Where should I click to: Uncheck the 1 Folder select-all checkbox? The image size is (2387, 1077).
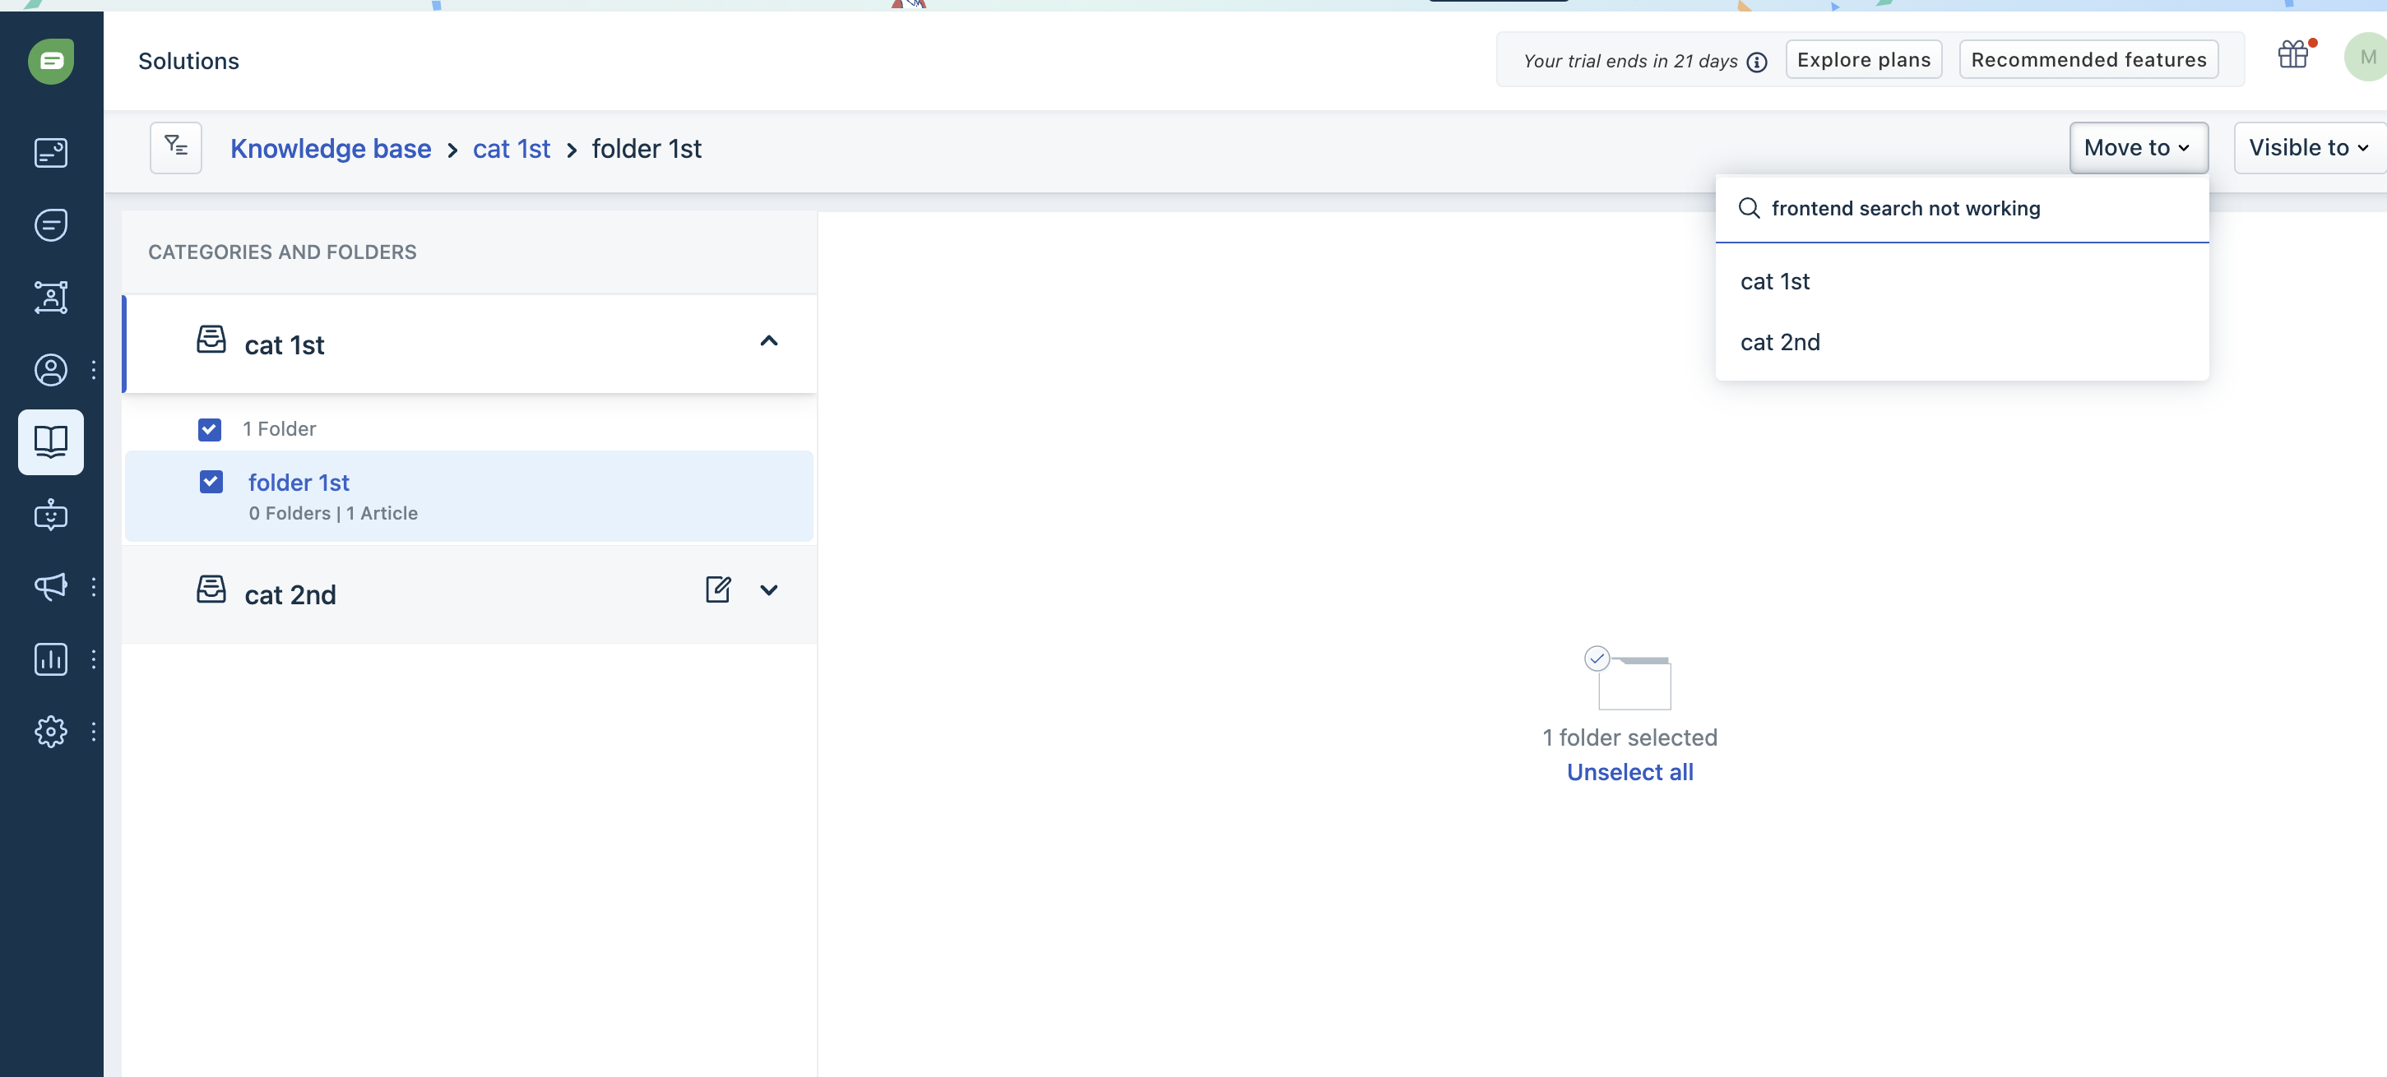click(210, 430)
